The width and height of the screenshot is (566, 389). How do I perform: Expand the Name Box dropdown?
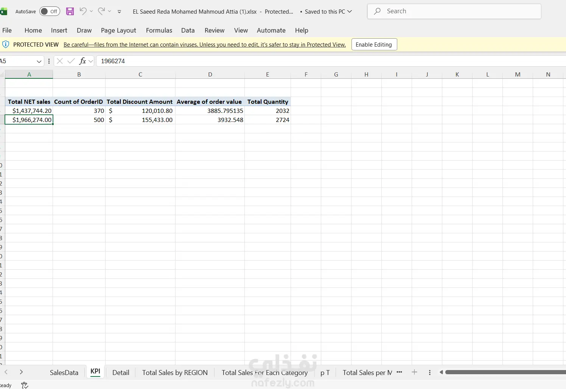tap(39, 61)
